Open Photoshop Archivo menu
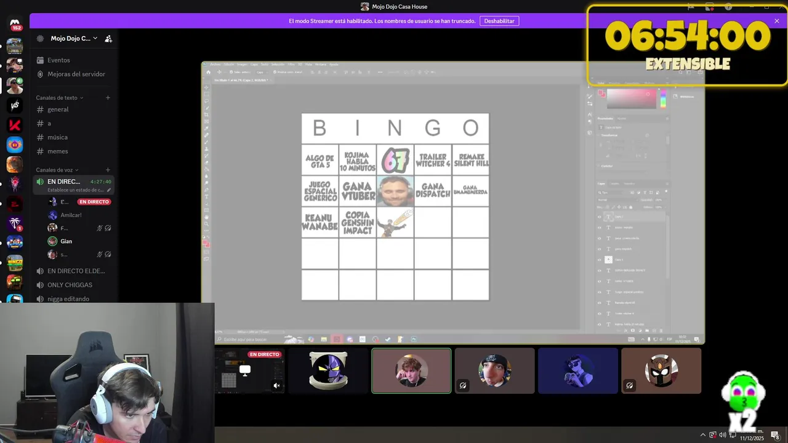This screenshot has height=443, width=788. [215, 65]
